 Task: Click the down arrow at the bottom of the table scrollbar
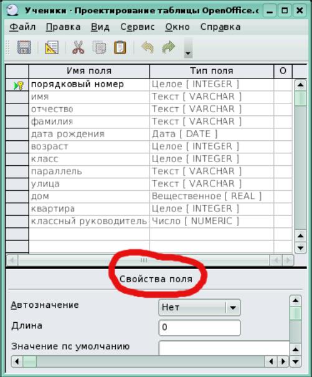[x=300, y=247]
